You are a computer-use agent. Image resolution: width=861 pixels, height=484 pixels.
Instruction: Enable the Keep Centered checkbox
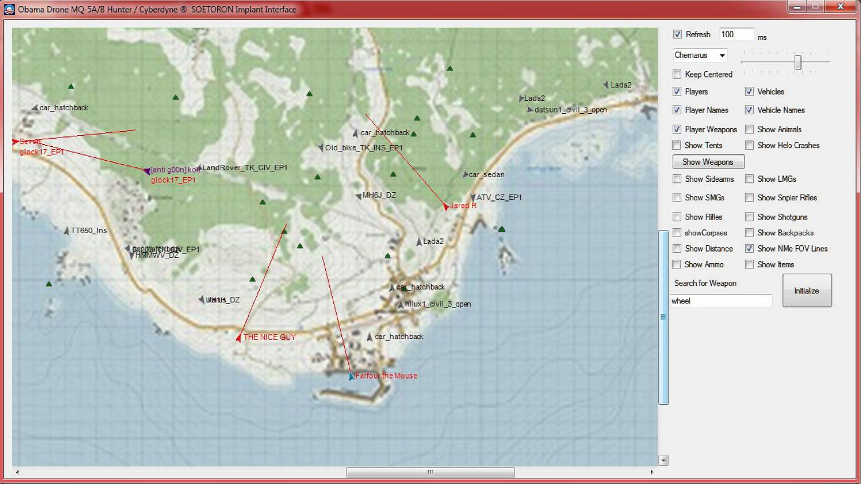coord(677,74)
